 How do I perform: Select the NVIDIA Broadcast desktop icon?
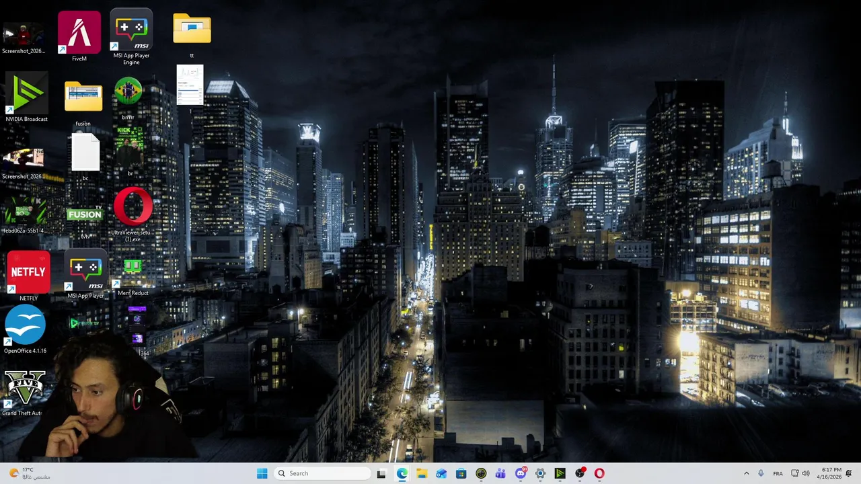pyautogui.click(x=26, y=98)
